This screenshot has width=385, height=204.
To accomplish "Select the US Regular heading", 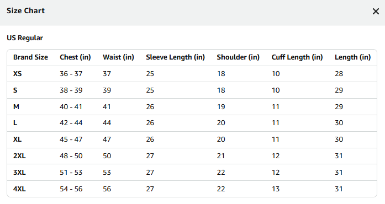I will 25,38.
